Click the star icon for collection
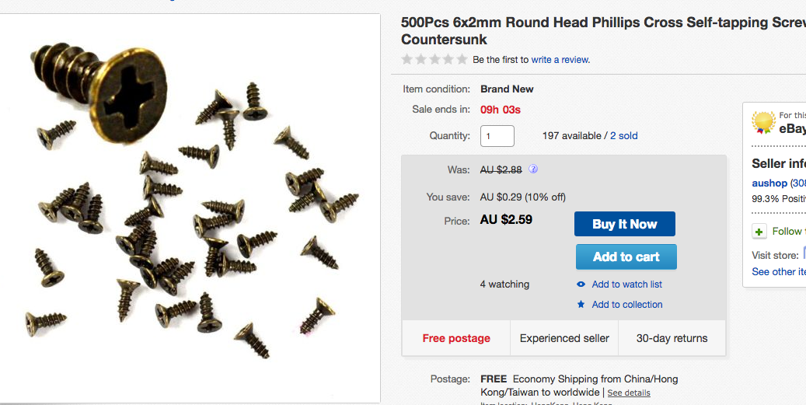 click(581, 305)
